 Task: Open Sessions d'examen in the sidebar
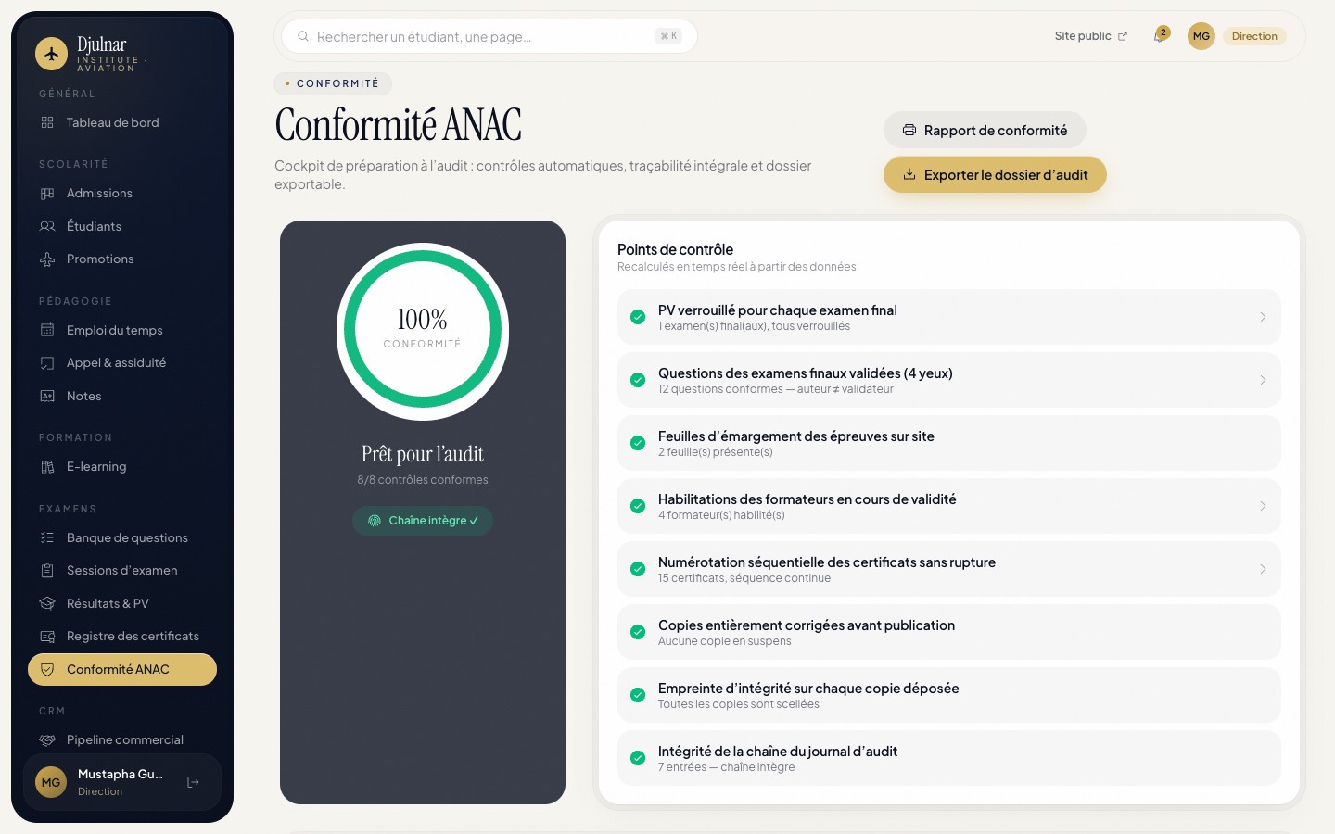coord(122,571)
